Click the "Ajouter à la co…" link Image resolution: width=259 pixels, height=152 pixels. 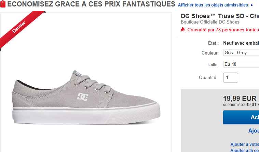244,150
